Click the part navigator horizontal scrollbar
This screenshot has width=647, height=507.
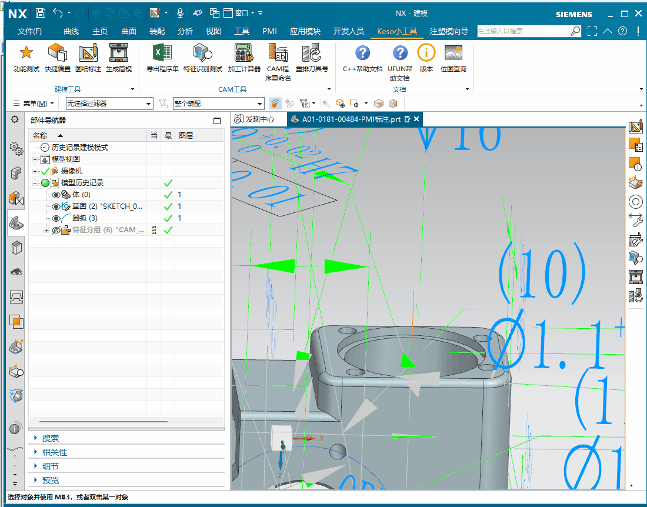103,422
